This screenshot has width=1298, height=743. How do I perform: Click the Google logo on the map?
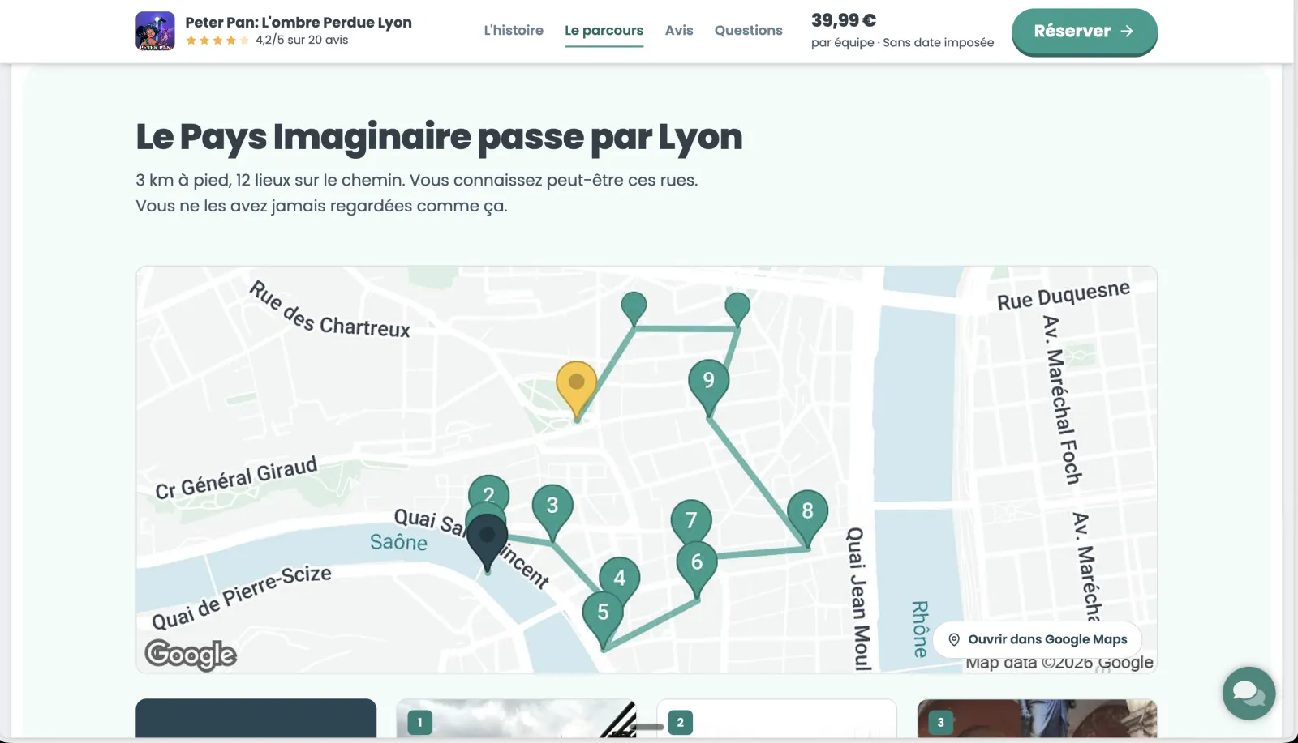[x=191, y=654]
